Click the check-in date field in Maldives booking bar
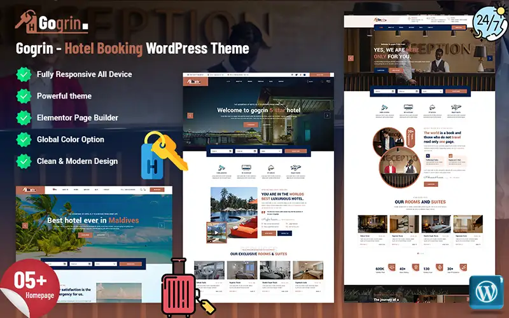The height and width of the screenshot is (318, 509). tap(56, 264)
